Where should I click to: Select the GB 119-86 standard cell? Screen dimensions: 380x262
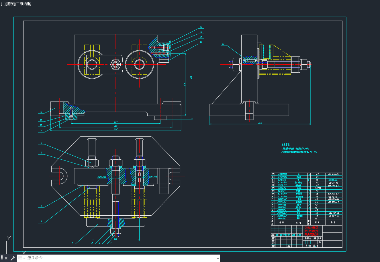pos(334,180)
